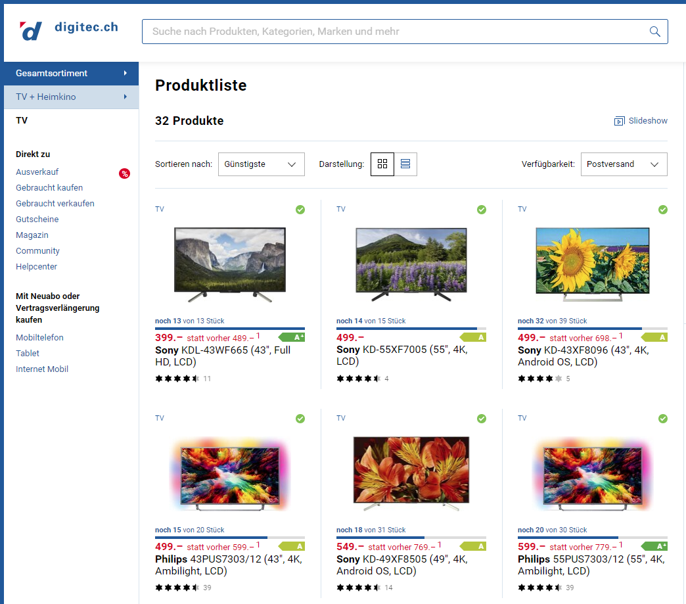This screenshot has width=686, height=604.
Task: Click the digitec logo icon
Action: pos(31,31)
